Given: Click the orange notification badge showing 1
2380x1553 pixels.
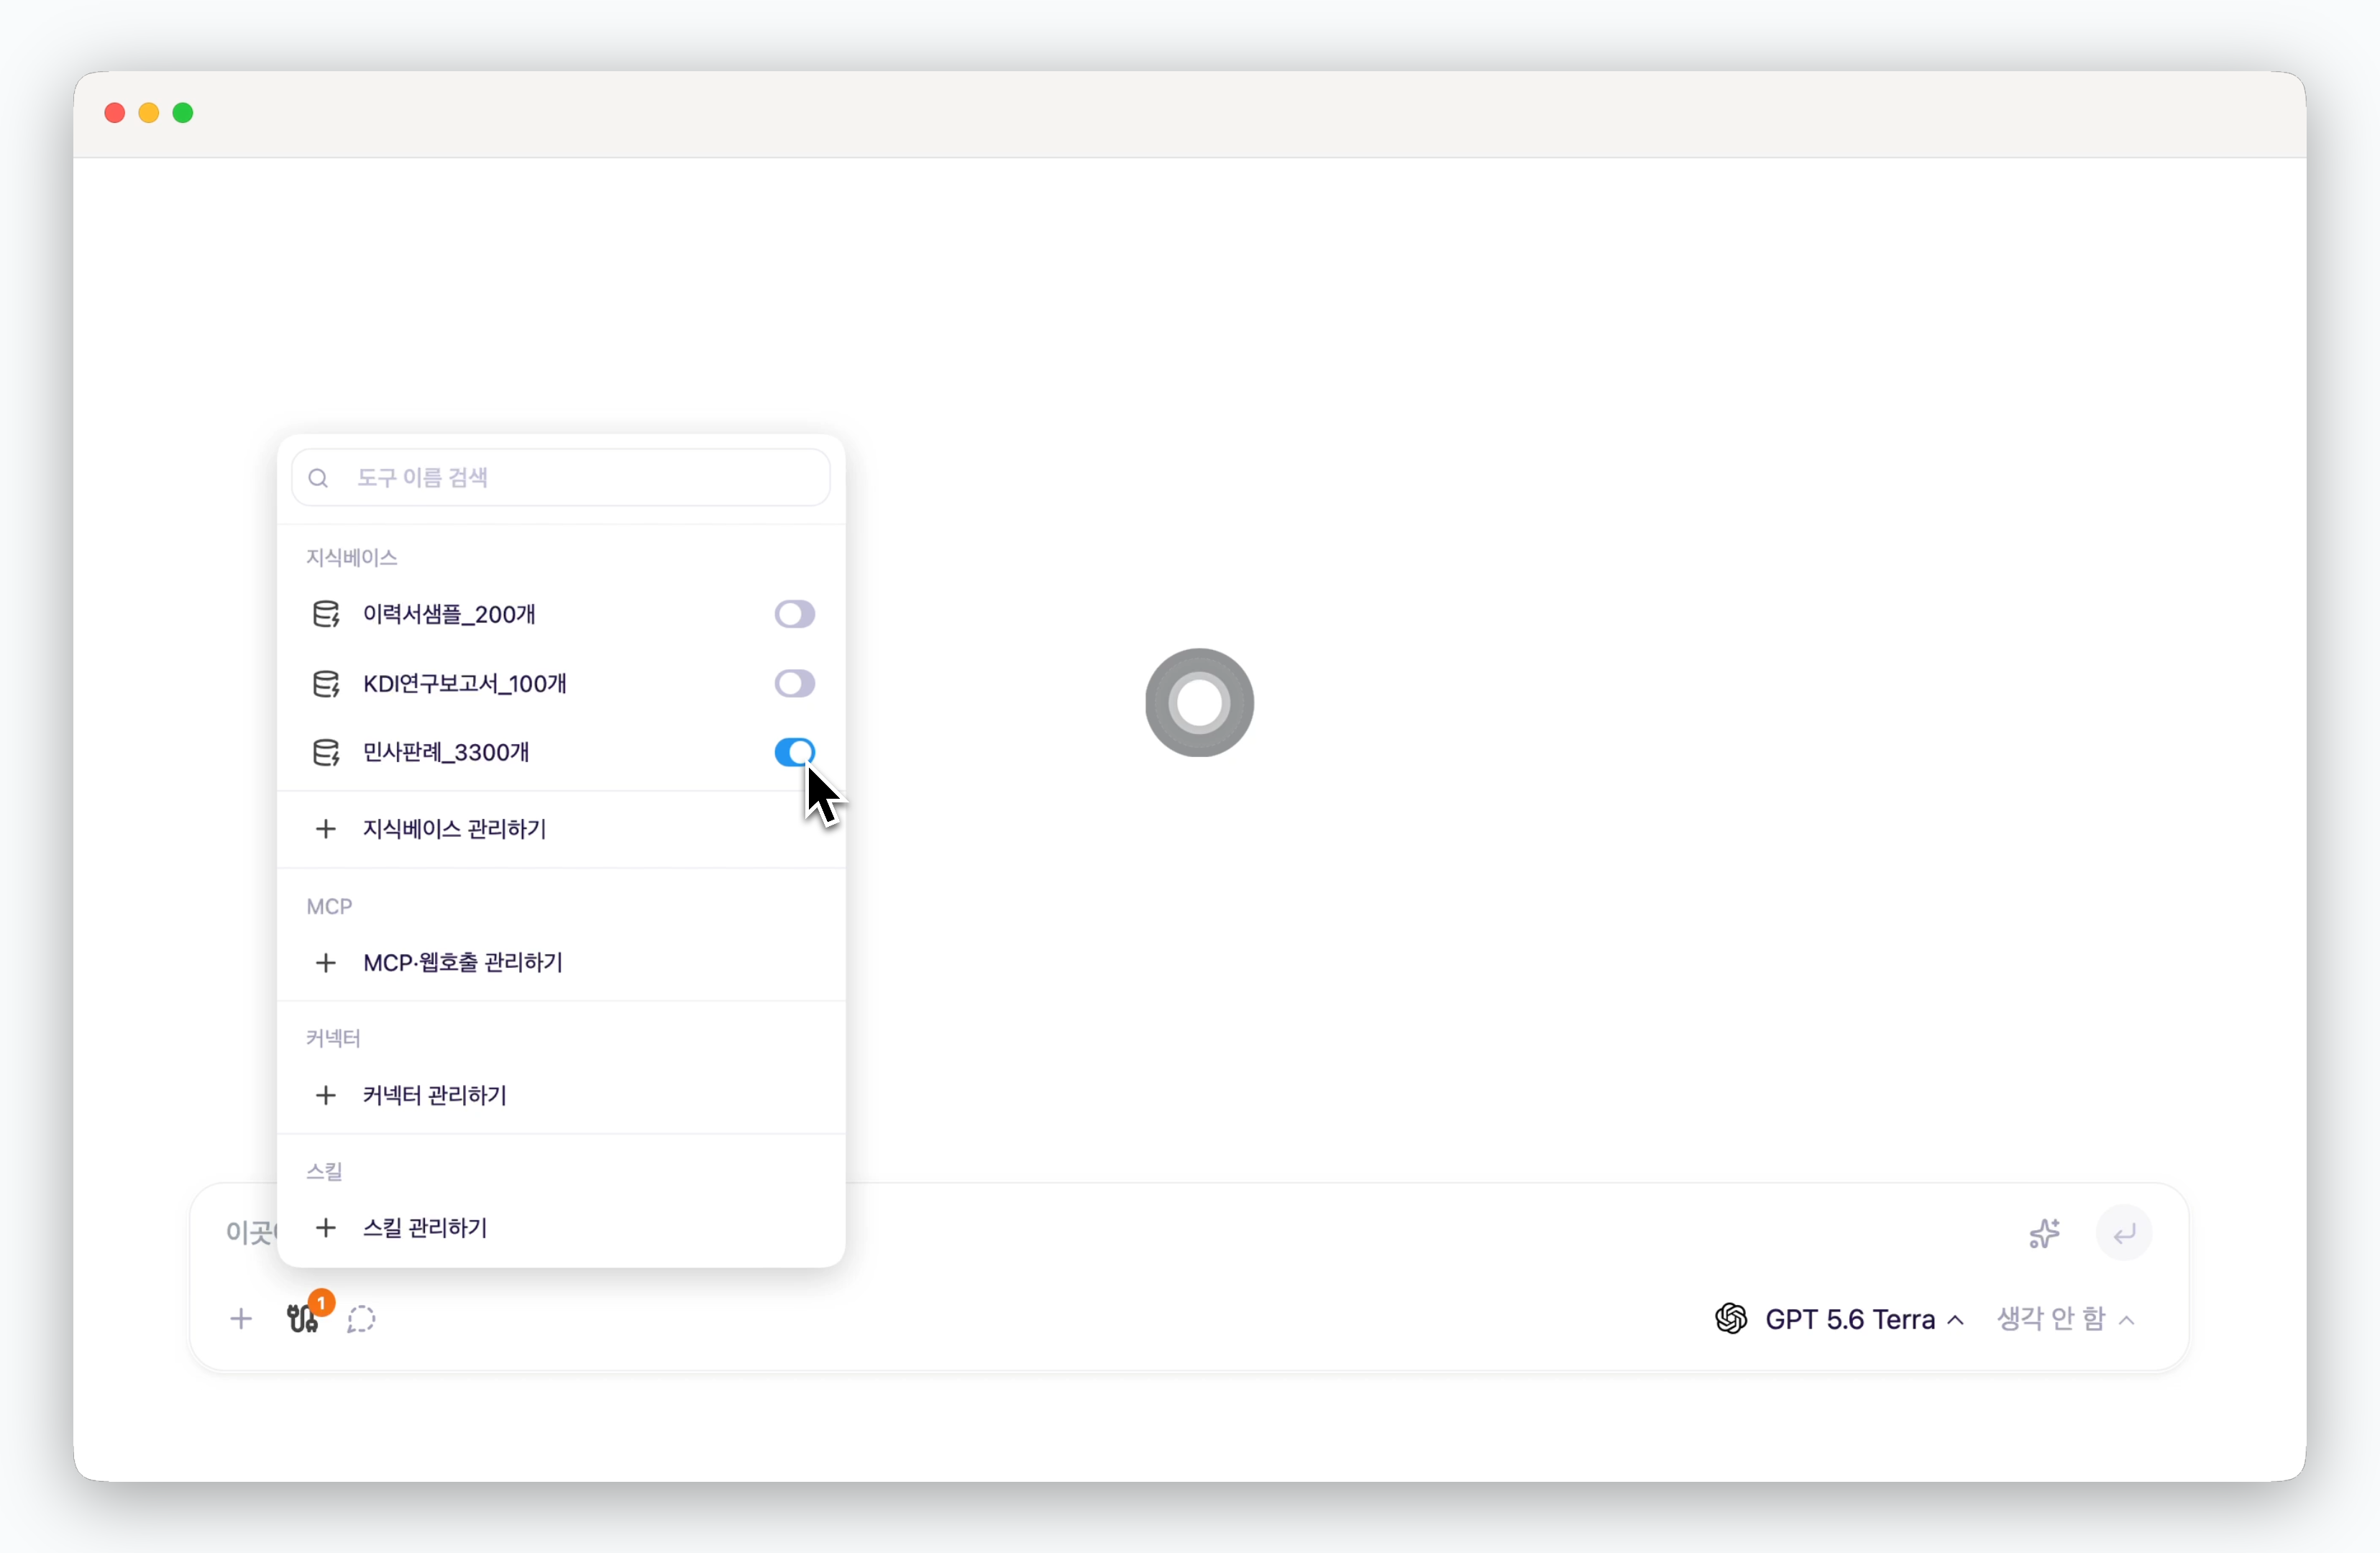Looking at the screenshot, I should [321, 1303].
